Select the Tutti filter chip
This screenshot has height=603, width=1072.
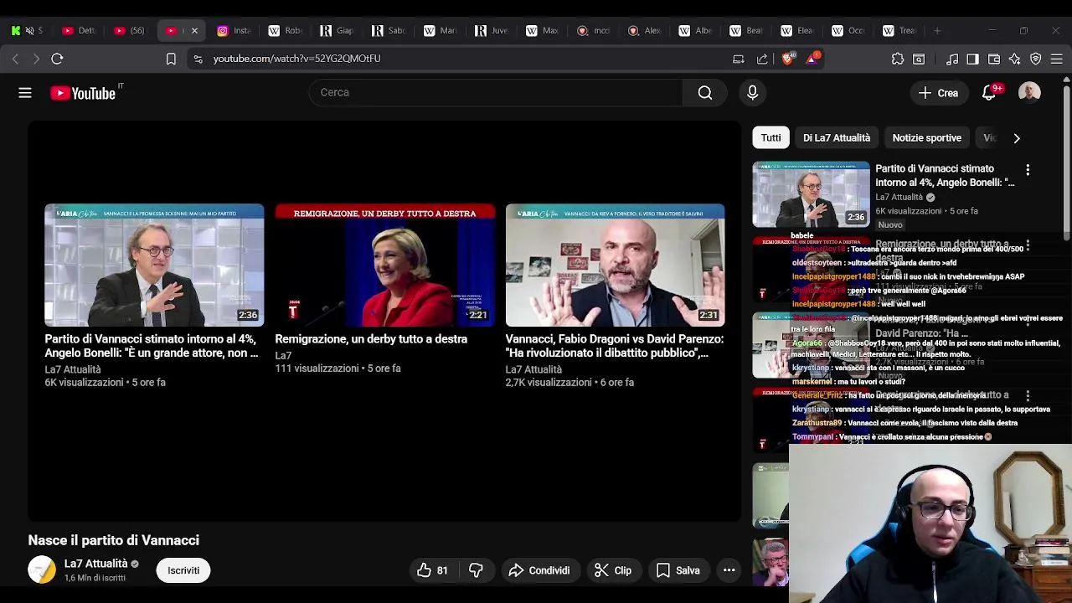point(770,138)
